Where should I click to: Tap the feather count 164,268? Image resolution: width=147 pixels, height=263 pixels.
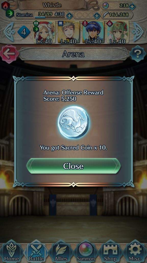tap(119, 15)
